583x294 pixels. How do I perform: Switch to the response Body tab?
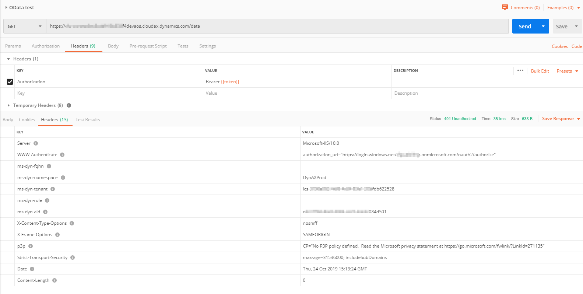(8, 120)
